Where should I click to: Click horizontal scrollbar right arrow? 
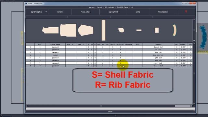point(191,106)
